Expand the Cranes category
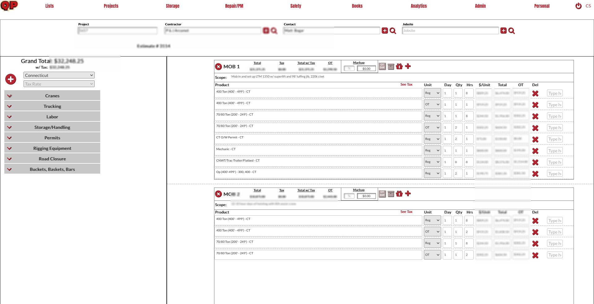594x304 pixels. (x=52, y=95)
